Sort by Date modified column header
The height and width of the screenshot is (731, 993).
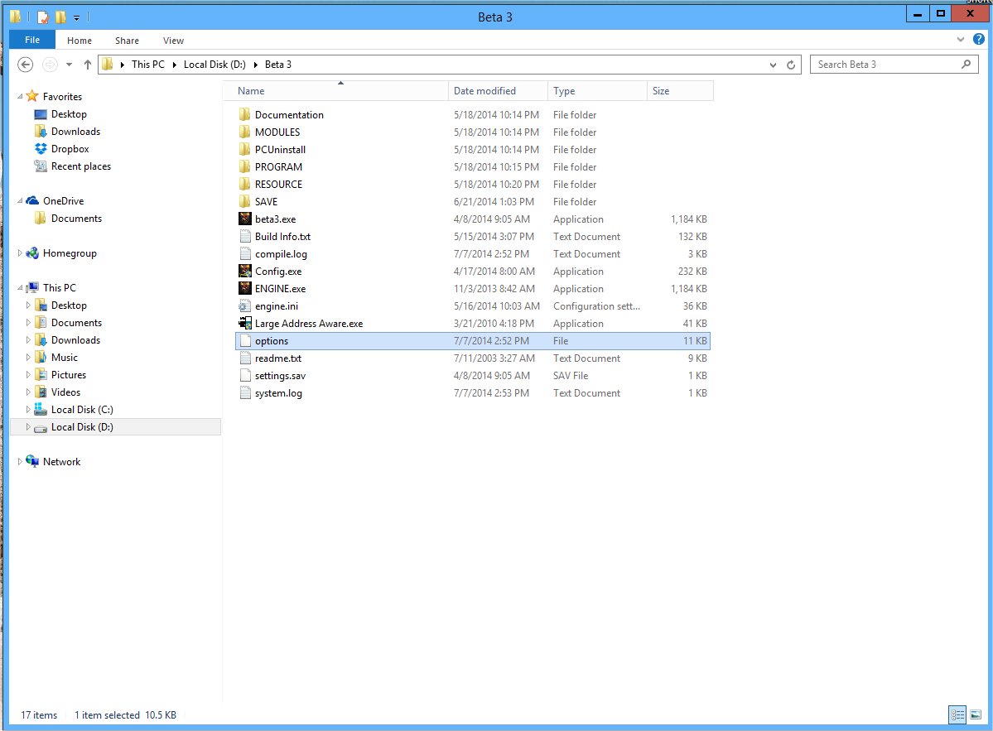498,90
